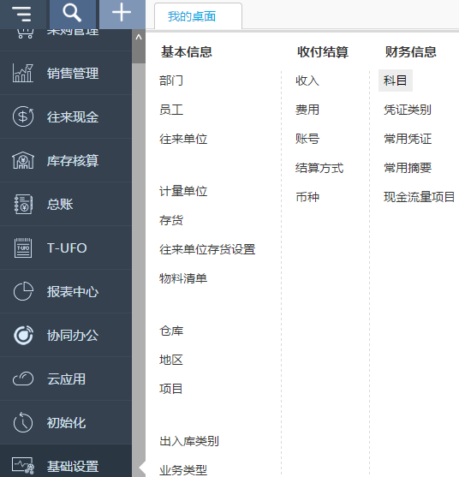Image resolution: width=459 pixels, height=477 pixels.
Task: Open 现金流量项目 link
Action: pos(419,197)
